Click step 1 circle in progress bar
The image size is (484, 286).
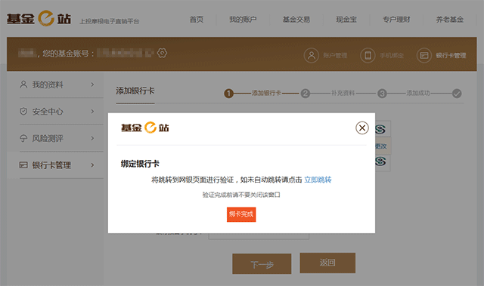(228, 94)
